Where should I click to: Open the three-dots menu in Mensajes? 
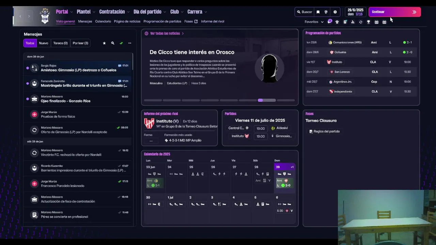[129, 43]
